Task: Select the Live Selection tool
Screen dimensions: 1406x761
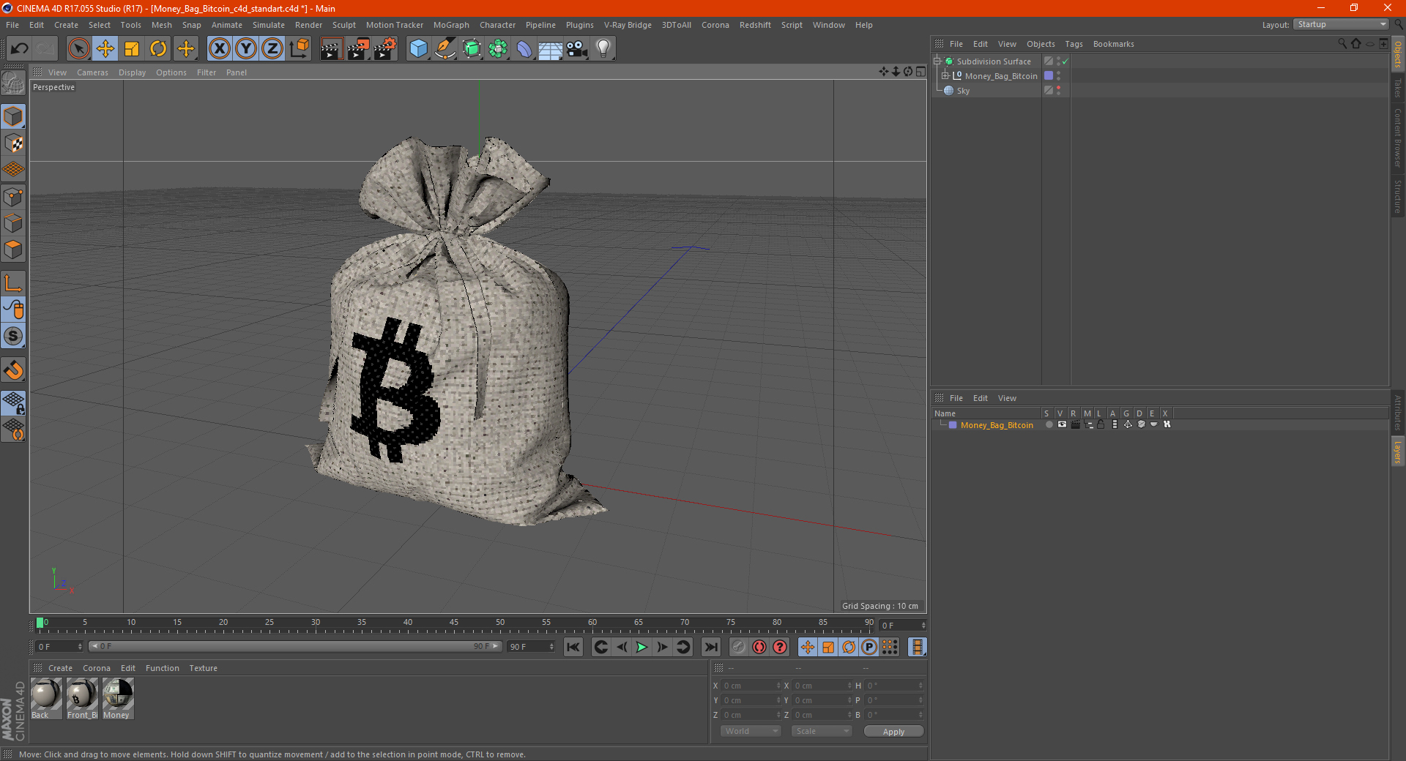Action: [x=78, y=49]
